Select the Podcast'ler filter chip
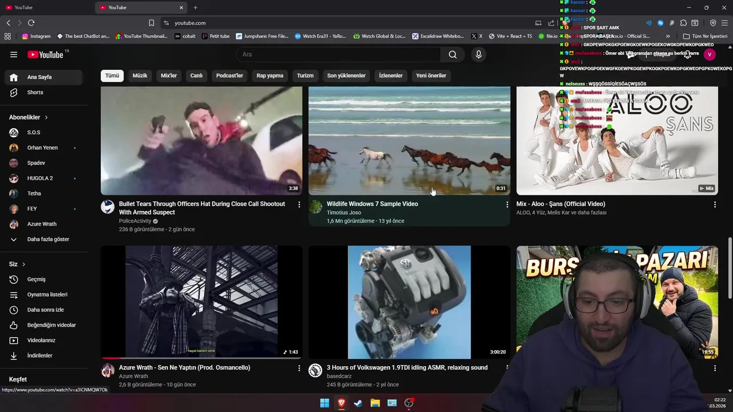 [230, 76]
